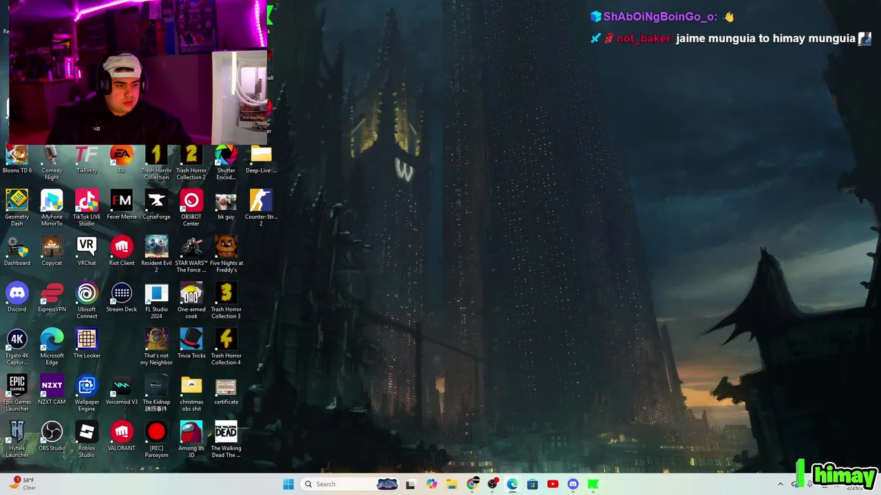Viewport: 881px width, 495px height.
Task: Select the Shutter Encoder shortcut
Action: click(x=226, y=163)
